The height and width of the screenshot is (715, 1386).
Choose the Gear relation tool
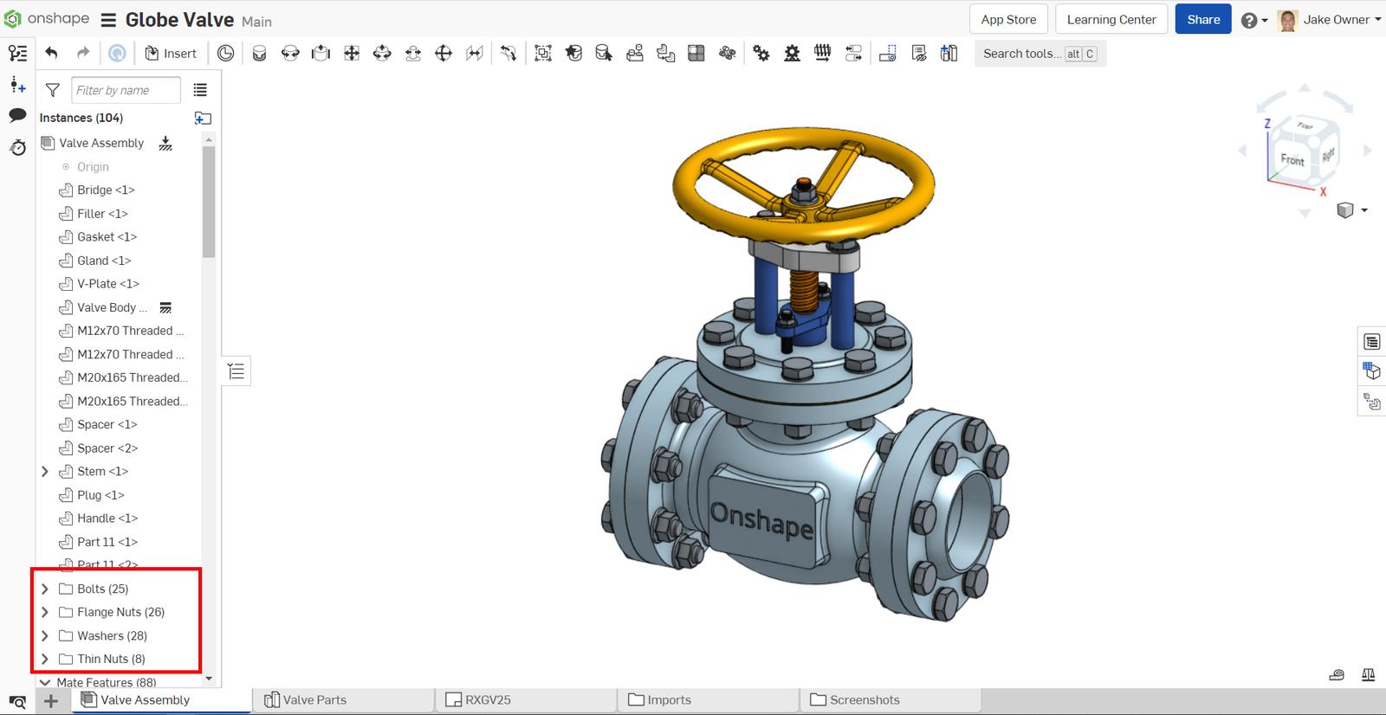pos(761,53)
